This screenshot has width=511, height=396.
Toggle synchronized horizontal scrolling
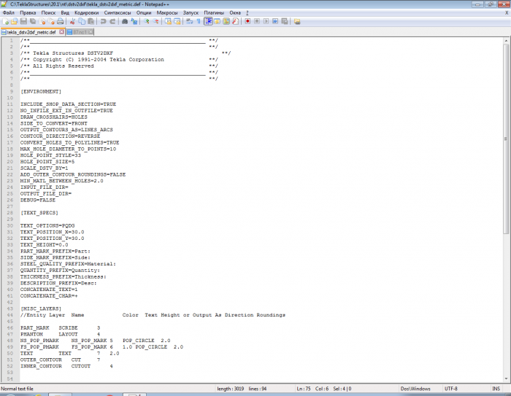(x=177, y=21)
